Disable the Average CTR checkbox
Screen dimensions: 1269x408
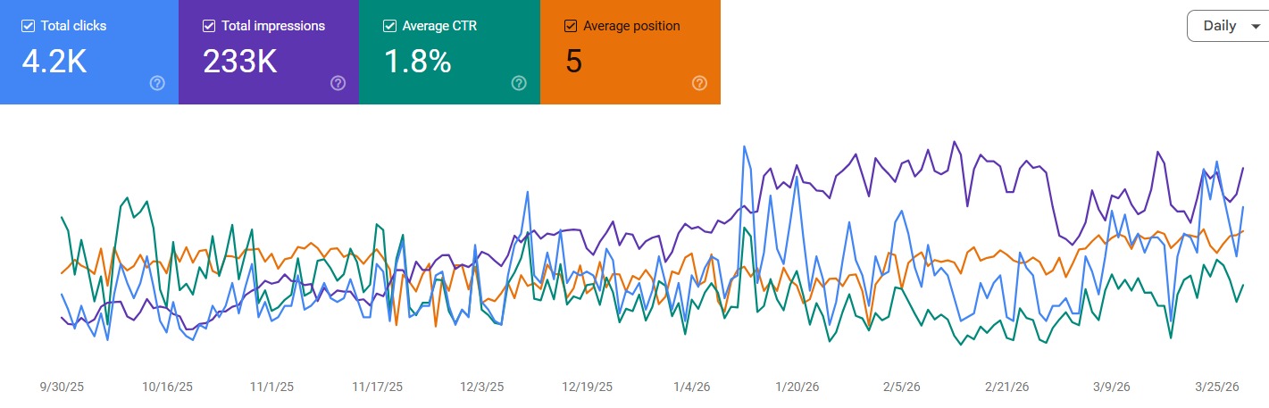click(x=389, y=26)
